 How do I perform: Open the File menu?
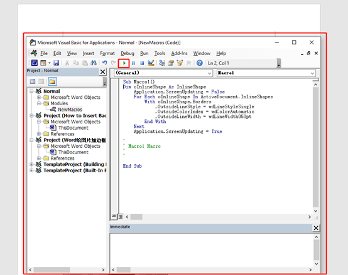[x=44, y=53]
